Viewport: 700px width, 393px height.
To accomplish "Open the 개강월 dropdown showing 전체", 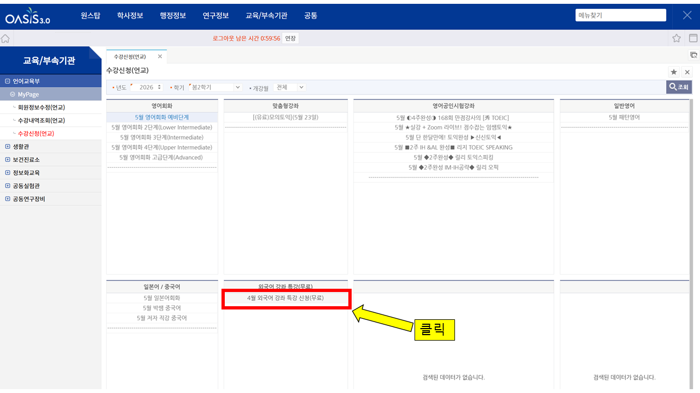I will 302,87.
